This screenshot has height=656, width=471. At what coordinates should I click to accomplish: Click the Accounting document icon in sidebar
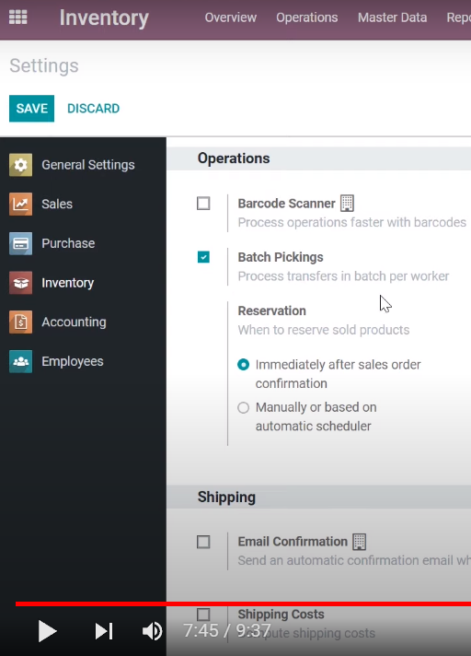tap(20, 322)
